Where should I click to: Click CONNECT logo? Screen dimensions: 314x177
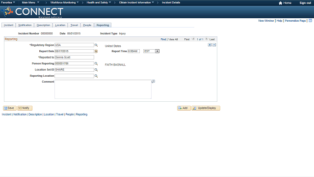tap(32, 12)
